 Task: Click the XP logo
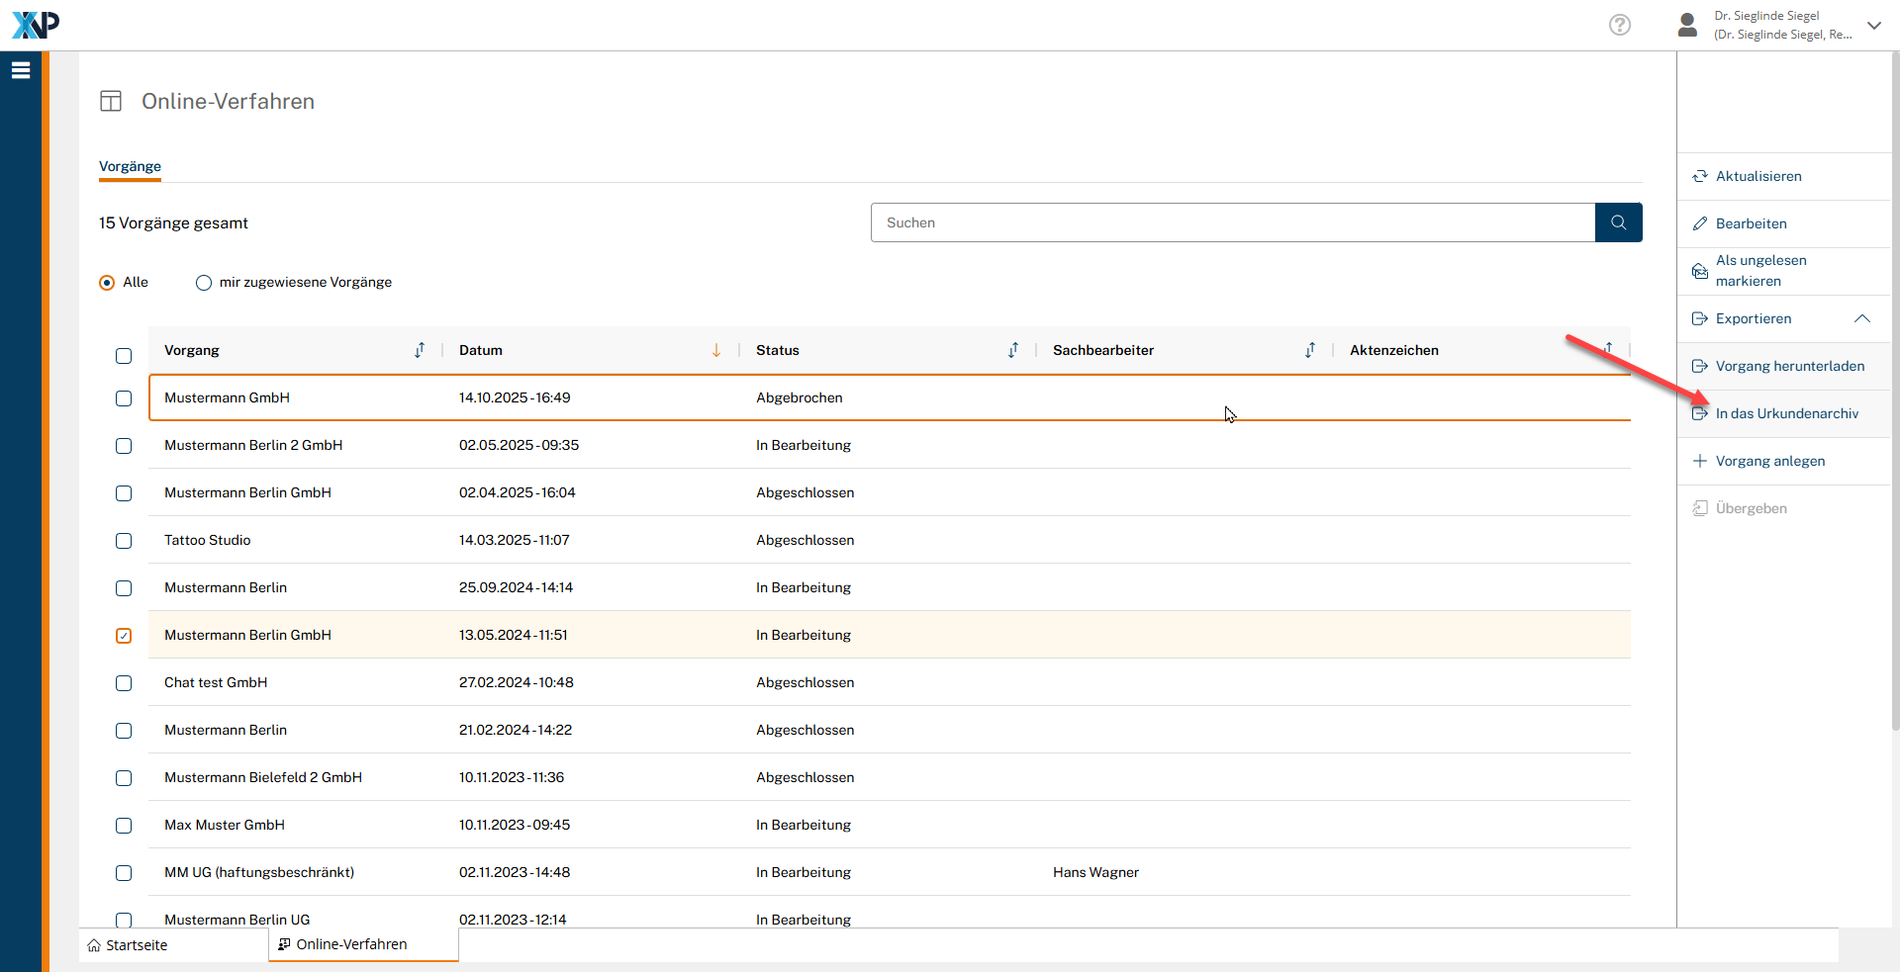point(36,25)
